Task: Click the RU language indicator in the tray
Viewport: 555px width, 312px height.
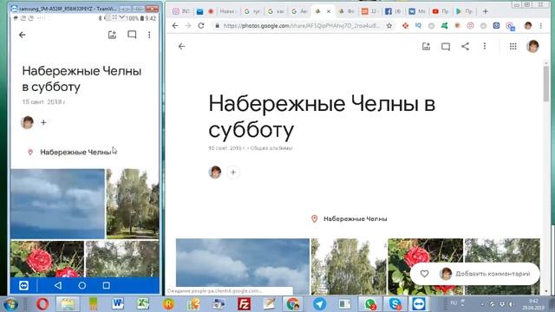Action: [454, 303]
